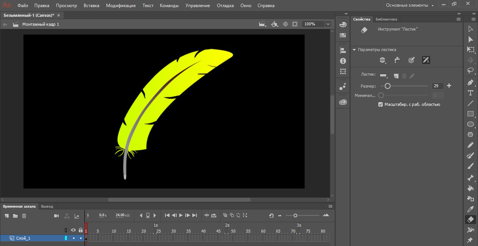Select the Rectangle tool
478x246 pixels.
pos(471,114)
